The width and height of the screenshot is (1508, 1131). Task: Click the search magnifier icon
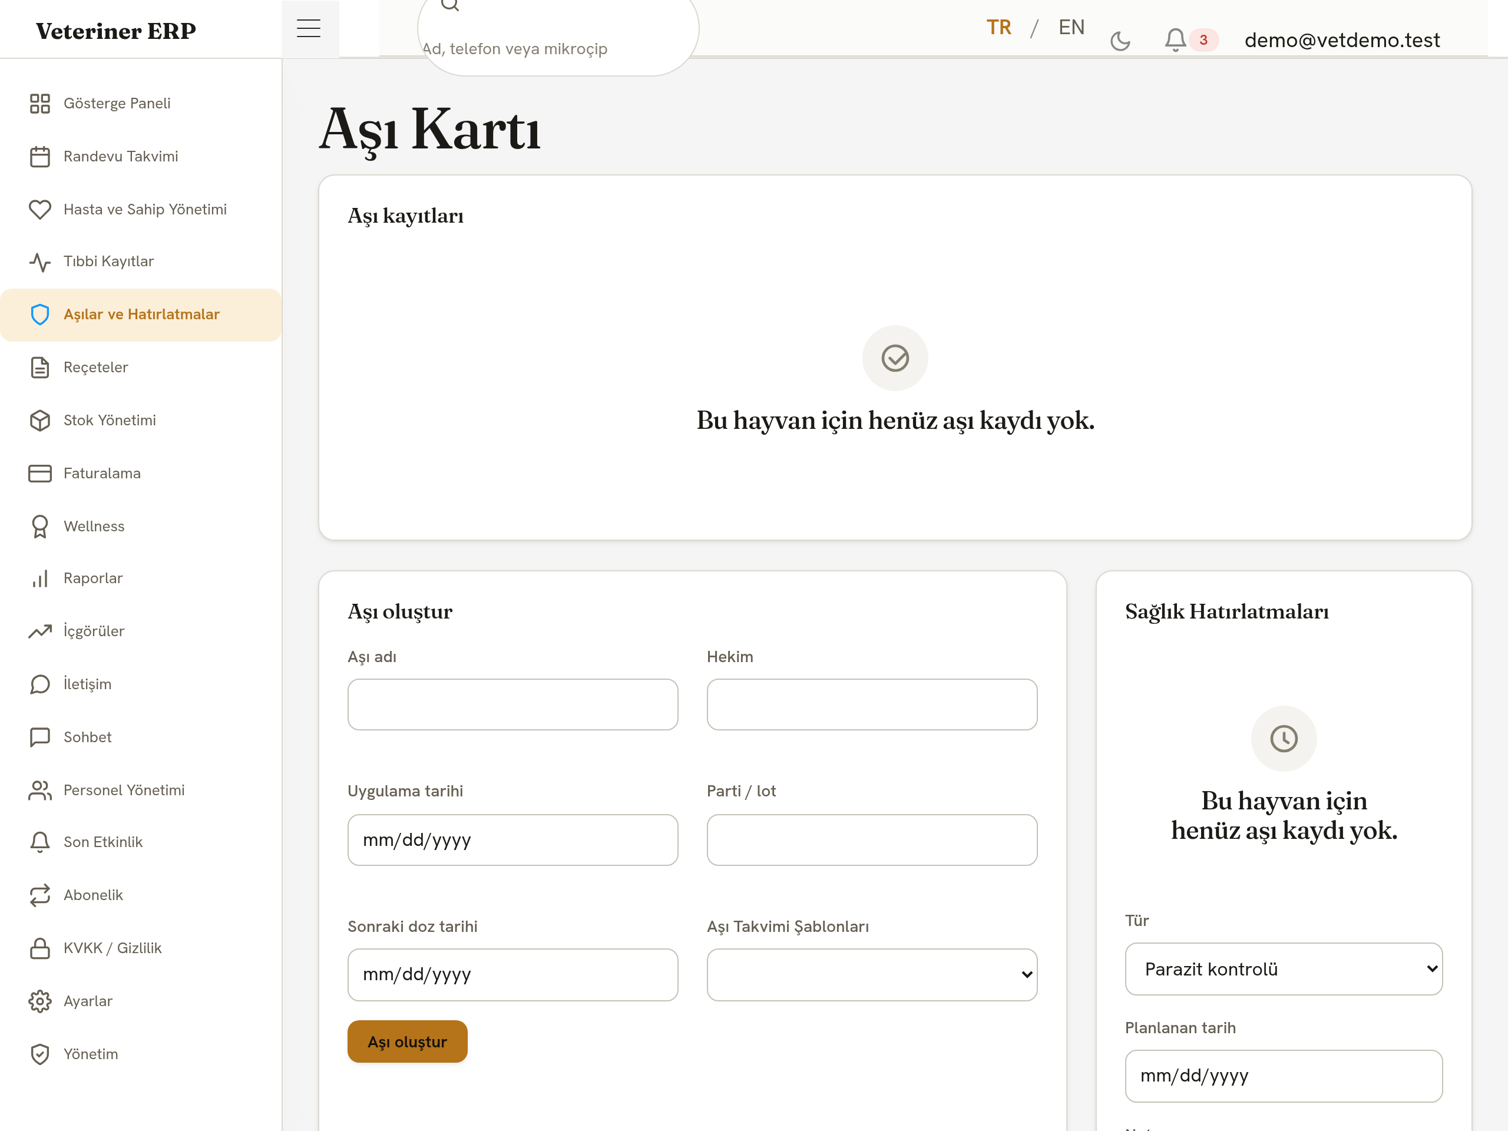point(450,4)
